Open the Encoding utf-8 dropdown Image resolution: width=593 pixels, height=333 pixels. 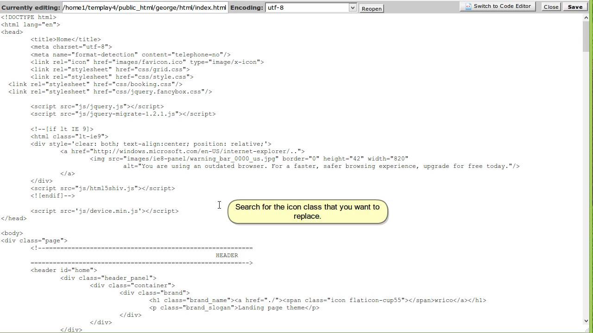point(311,7)
